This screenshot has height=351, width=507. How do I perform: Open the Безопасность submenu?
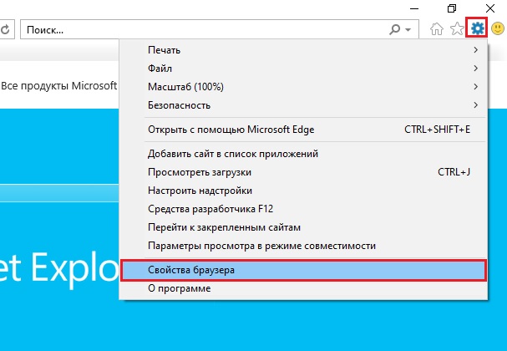[303, 105]
